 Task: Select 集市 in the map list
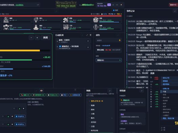coord(93,118)
